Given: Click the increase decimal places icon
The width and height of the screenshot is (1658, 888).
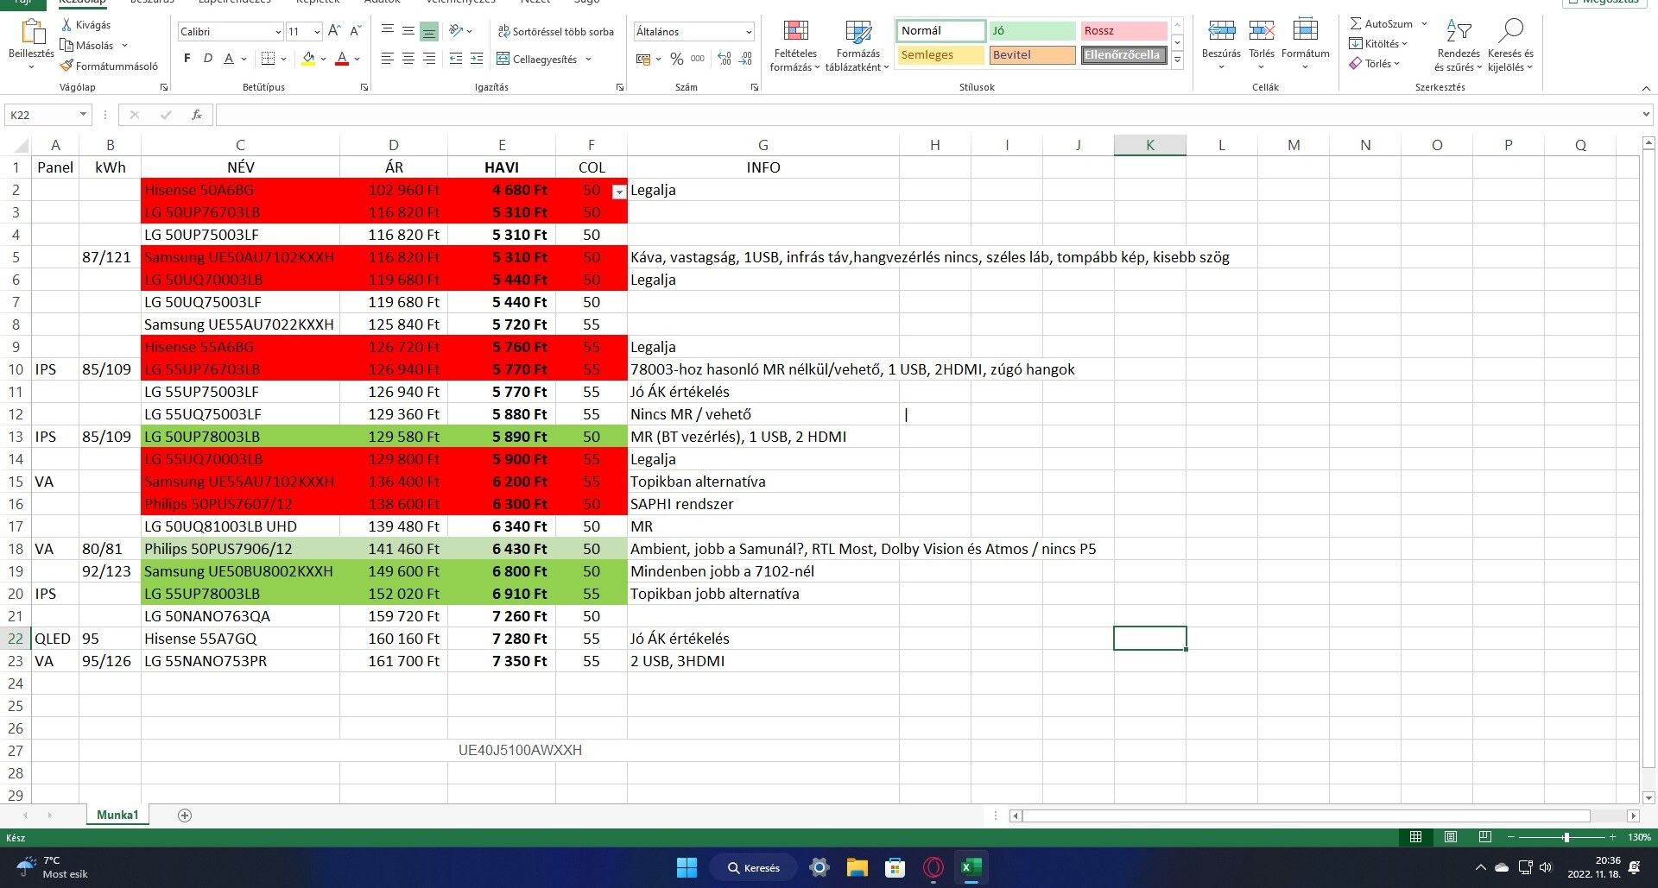Looking at the screenshot, I should pos(725,59).
